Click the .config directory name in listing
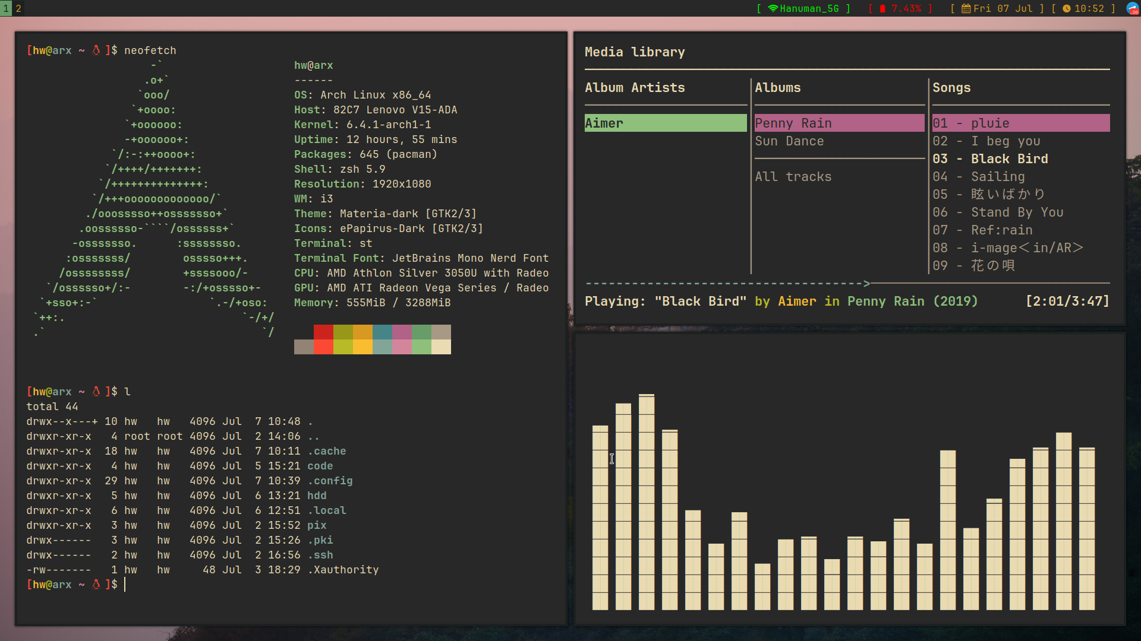 coord(330,481)
